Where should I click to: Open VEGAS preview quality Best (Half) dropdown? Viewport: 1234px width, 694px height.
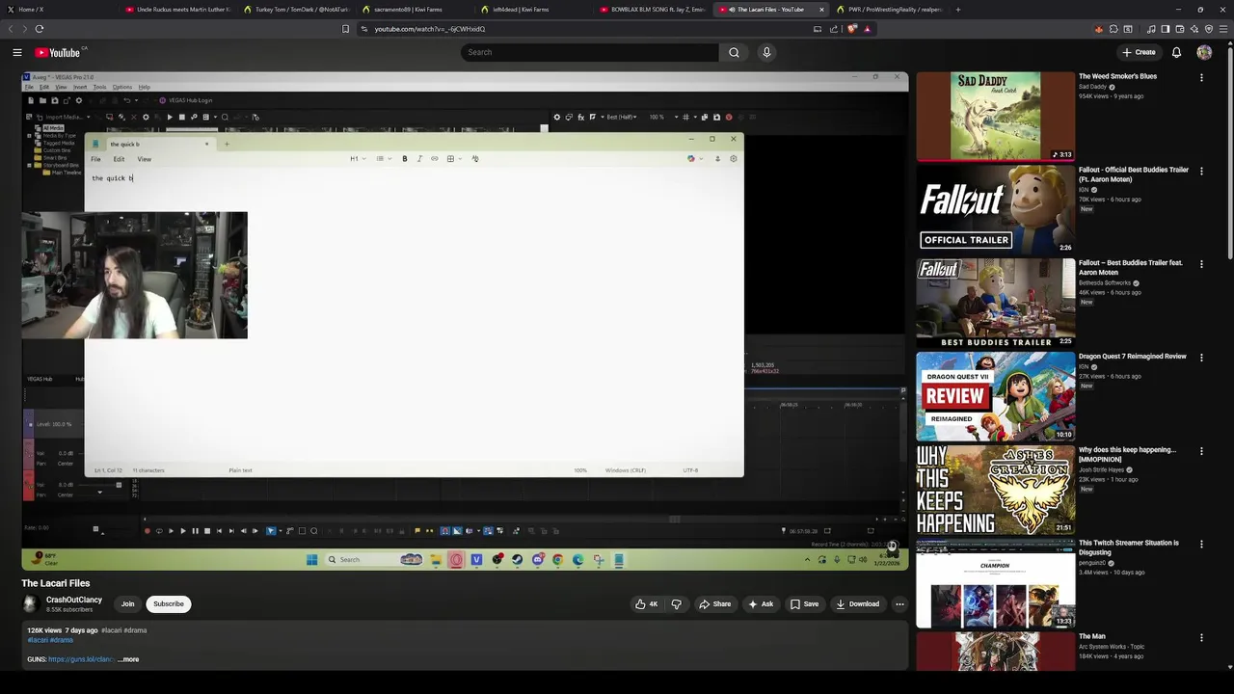pos(624,117)
